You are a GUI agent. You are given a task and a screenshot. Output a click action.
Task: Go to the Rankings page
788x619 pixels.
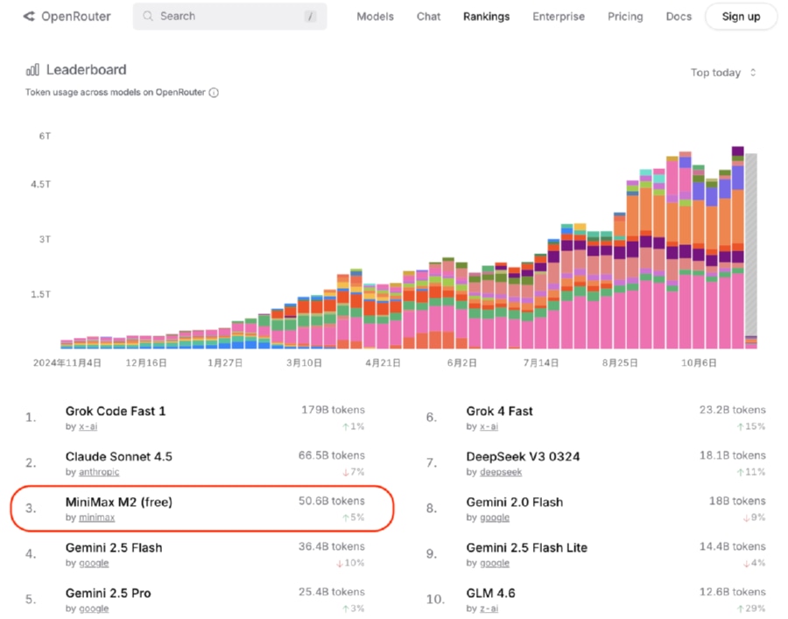click(486, 17)
